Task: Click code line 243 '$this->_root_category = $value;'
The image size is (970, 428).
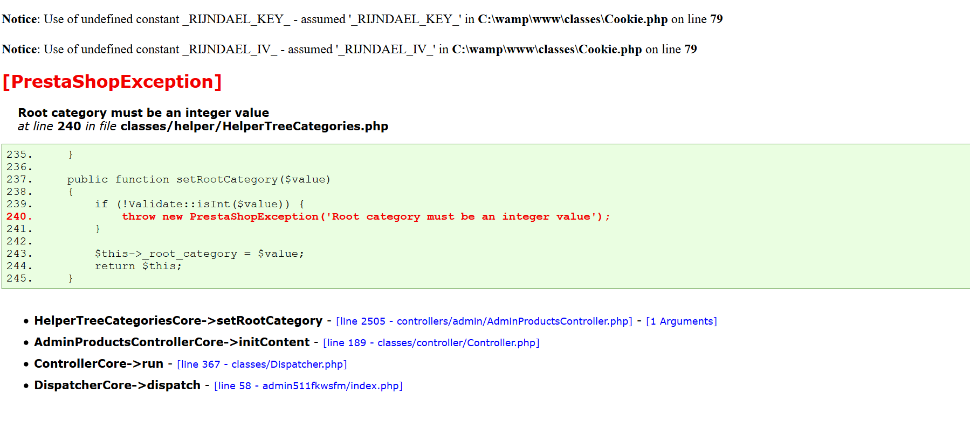Action: (199, 254)
